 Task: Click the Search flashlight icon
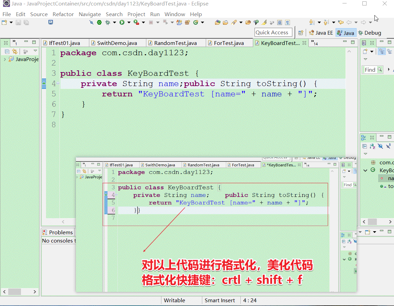pyautogui.click(x=234, y=22)
